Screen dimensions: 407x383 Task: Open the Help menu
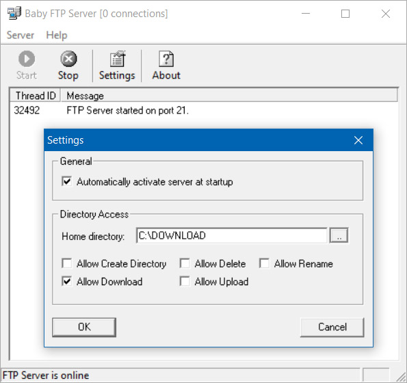pyautogui.click(x=57, y=35)
